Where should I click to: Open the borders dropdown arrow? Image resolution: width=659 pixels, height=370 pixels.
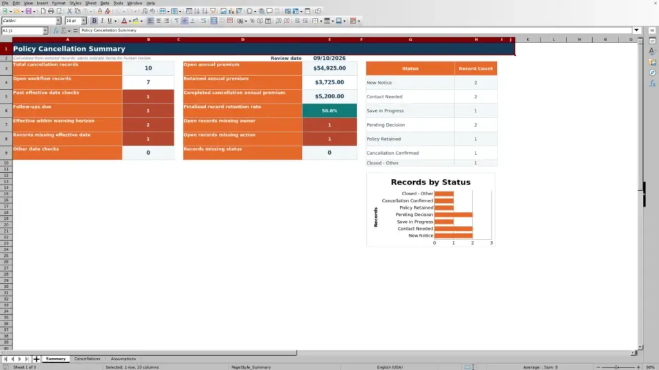point(320,21)
